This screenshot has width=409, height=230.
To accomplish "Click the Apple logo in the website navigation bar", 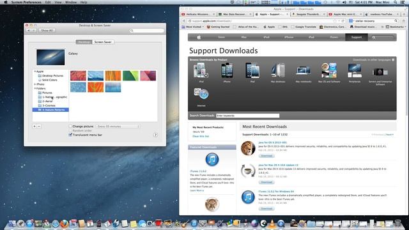I will click(199, 37).
